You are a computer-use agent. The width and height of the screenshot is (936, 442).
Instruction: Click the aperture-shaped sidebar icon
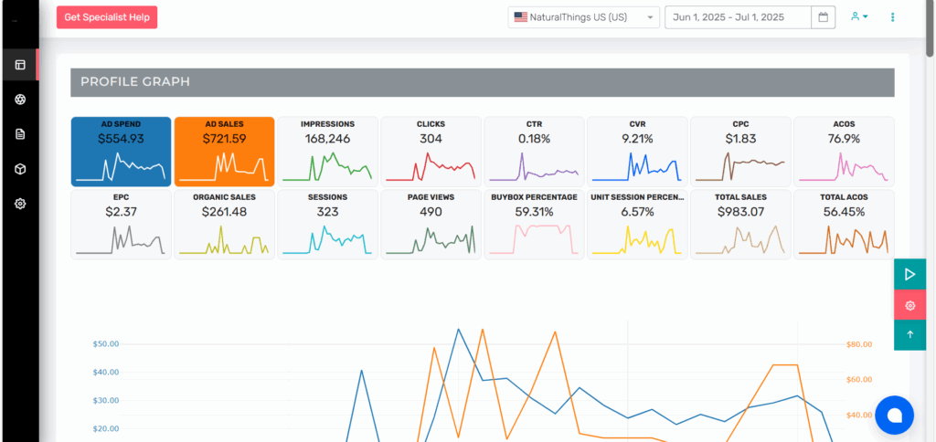pos(20,99)
